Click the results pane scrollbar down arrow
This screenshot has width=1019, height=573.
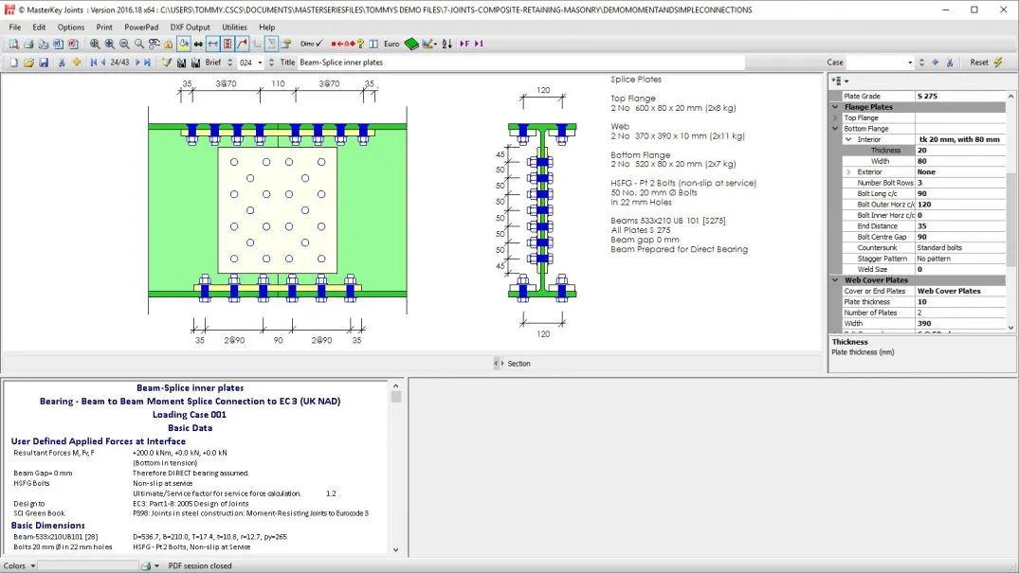click(x=396, y=549)
